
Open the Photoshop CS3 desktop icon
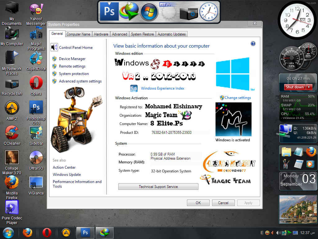click(x=36, y=107)
